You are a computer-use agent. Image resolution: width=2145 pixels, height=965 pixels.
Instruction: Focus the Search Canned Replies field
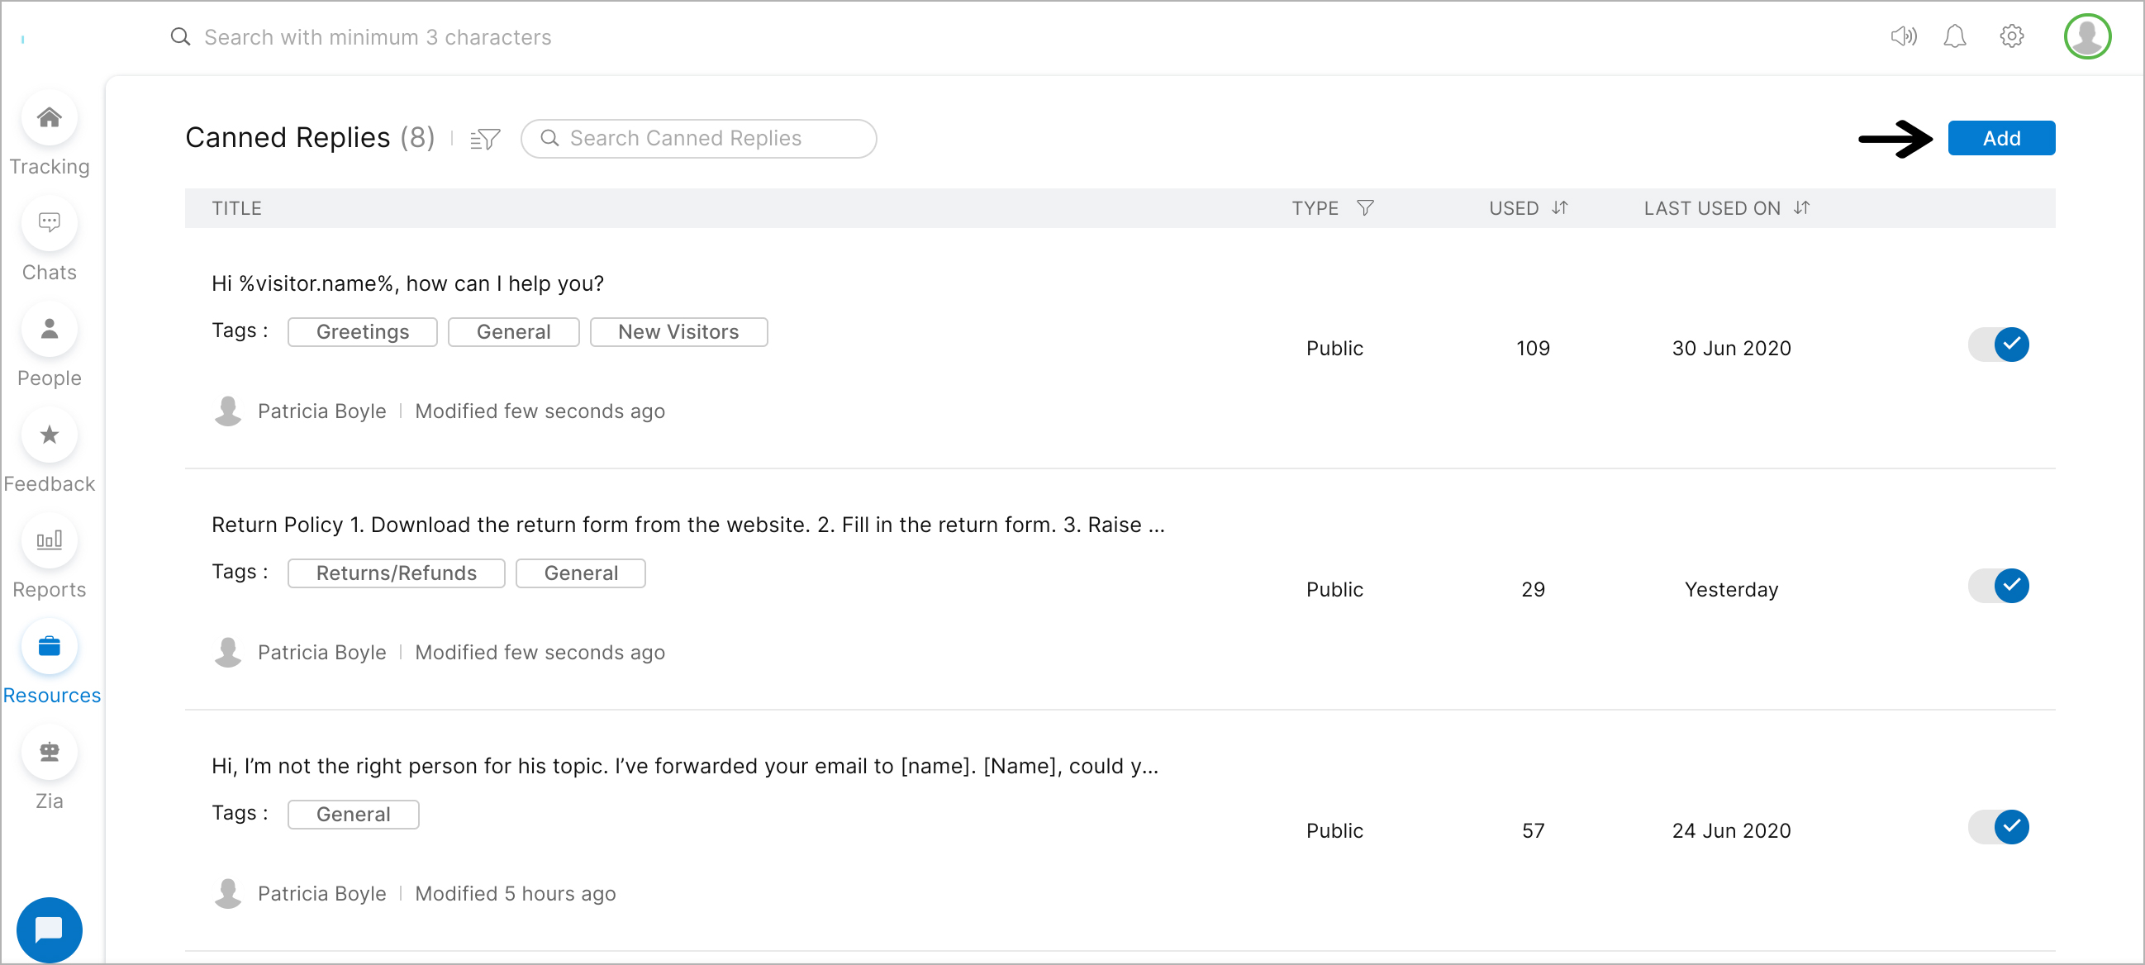(x=700, y=139)
